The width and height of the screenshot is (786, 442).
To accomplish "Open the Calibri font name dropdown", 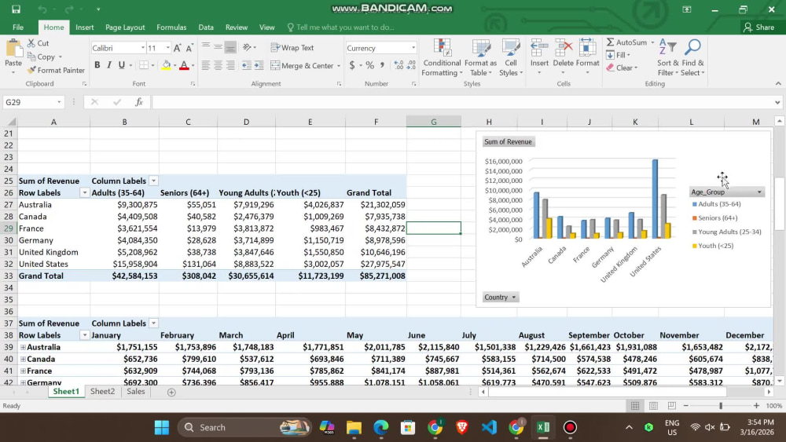I will pos(143,48).
